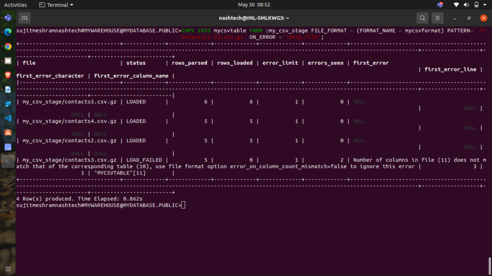Viewport: 492px width, 276px height.
Task: Click the Teams tray notification icon
Action: coord(440,5)
